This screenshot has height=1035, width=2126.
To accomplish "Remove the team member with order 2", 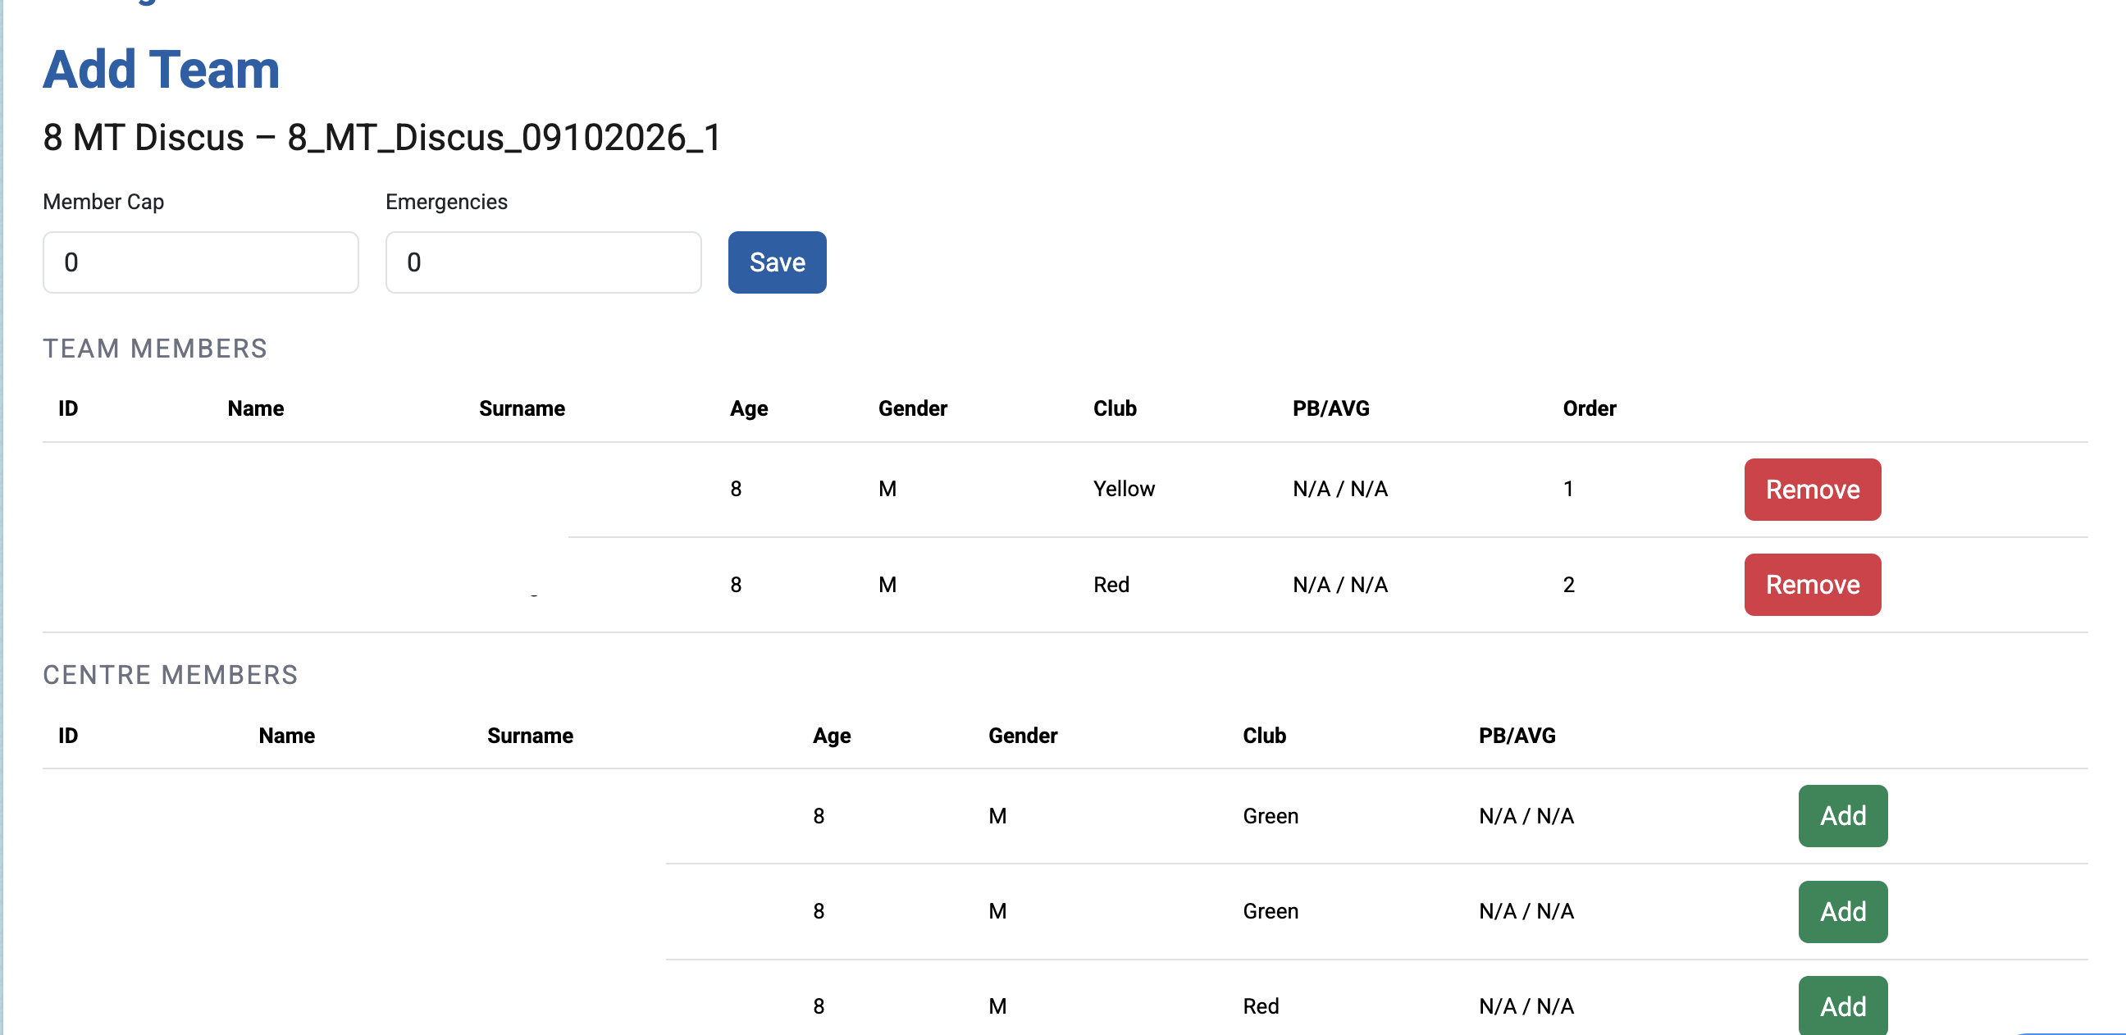I will point(1813,585).
